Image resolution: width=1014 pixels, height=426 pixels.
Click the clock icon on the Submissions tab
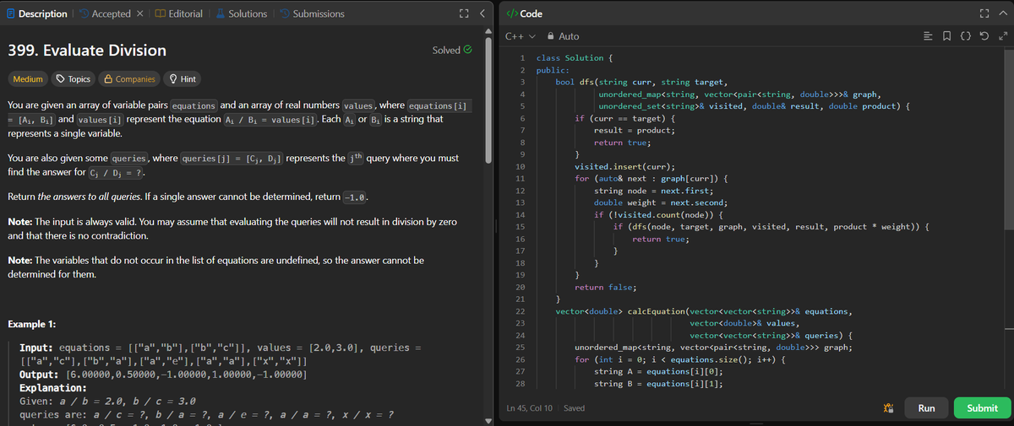click(x=285, y=13)
